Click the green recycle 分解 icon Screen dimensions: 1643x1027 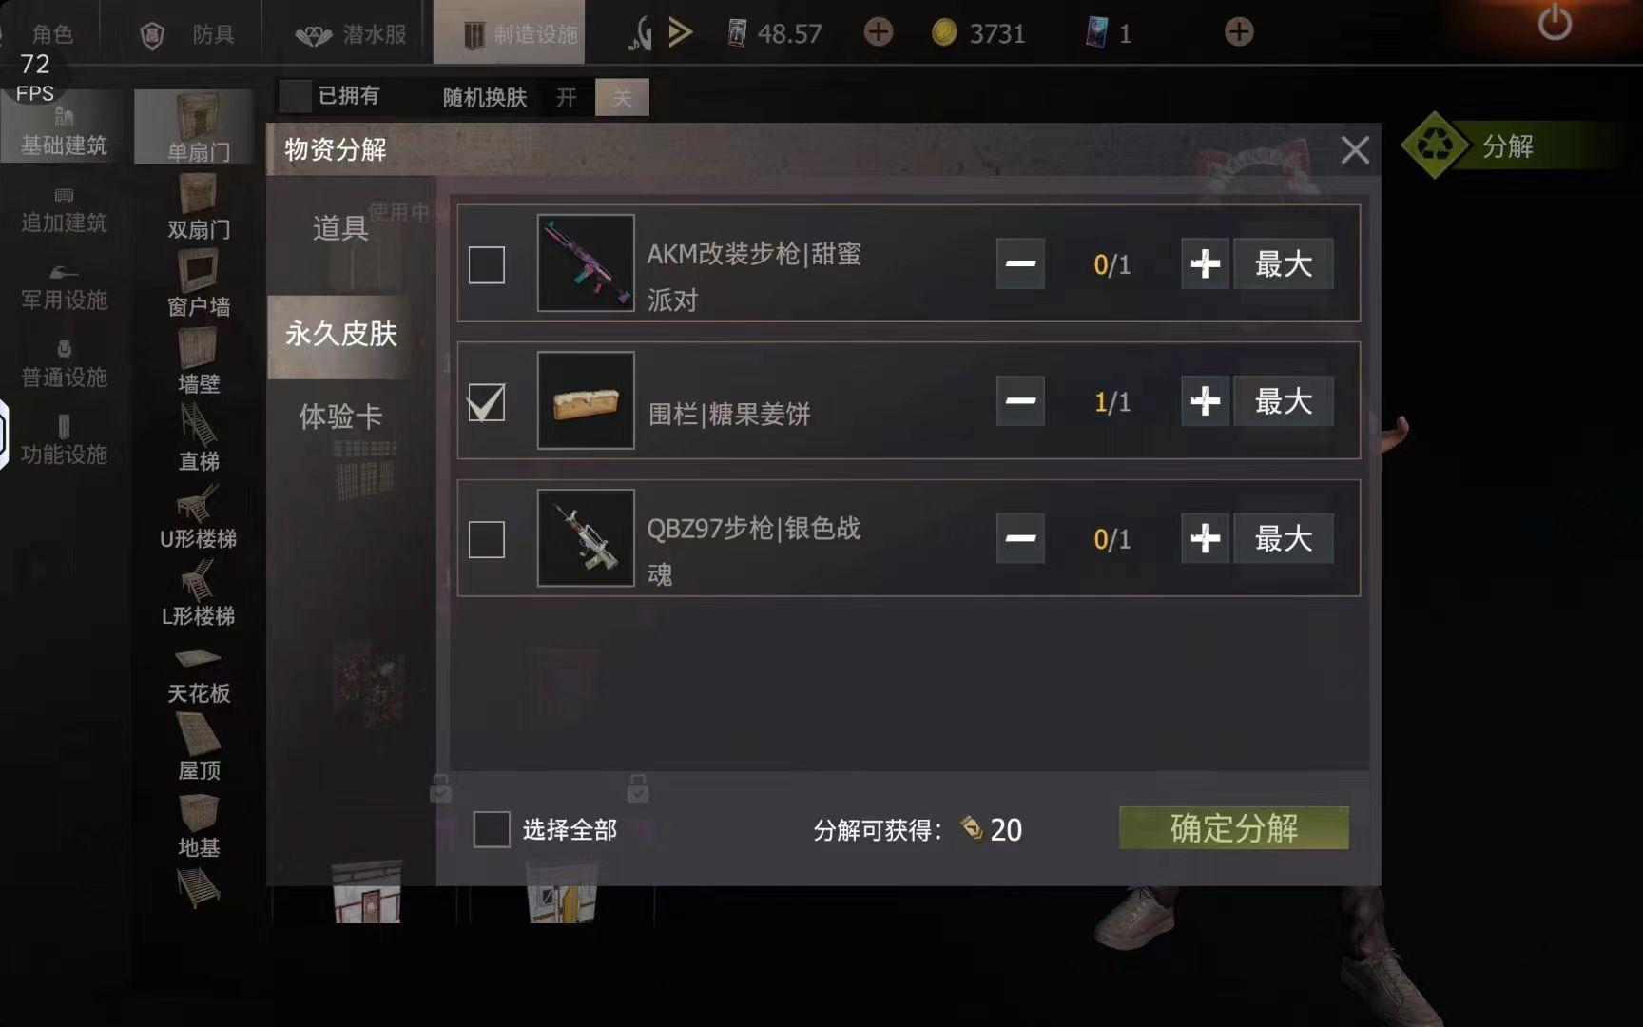point(1435,145)
